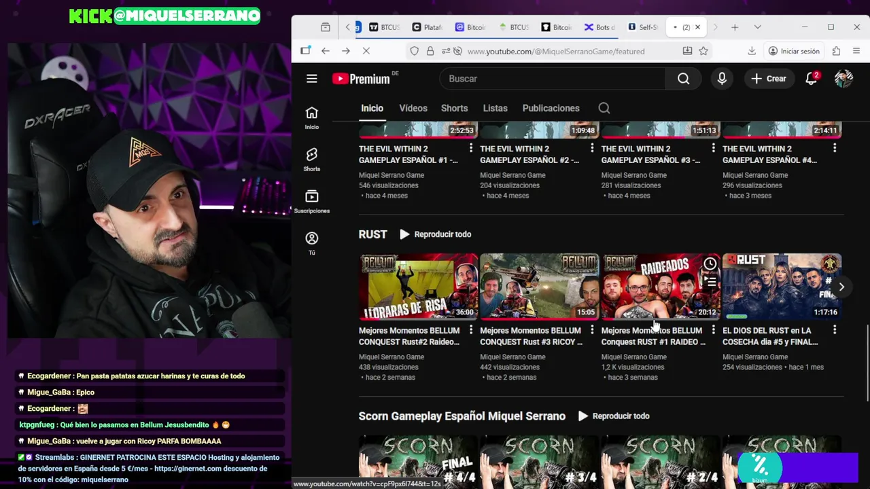Image resolution: width=870 pixels, height=489 pixels.
Task: Open the Firefox extensions puzzle icon
Action: click(x=837, y=51)
